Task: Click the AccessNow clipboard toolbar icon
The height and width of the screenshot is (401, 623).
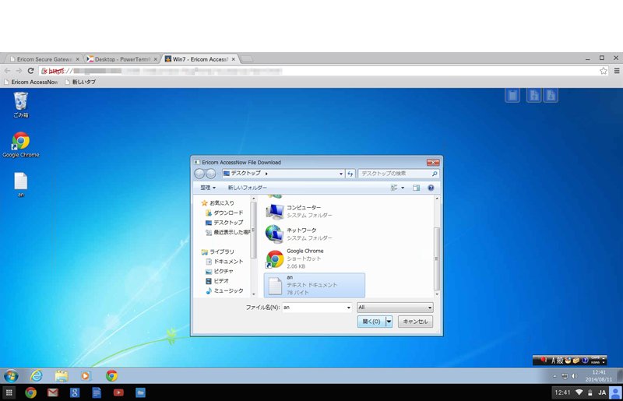Action: pyautogui.click(x=512, y=95)
